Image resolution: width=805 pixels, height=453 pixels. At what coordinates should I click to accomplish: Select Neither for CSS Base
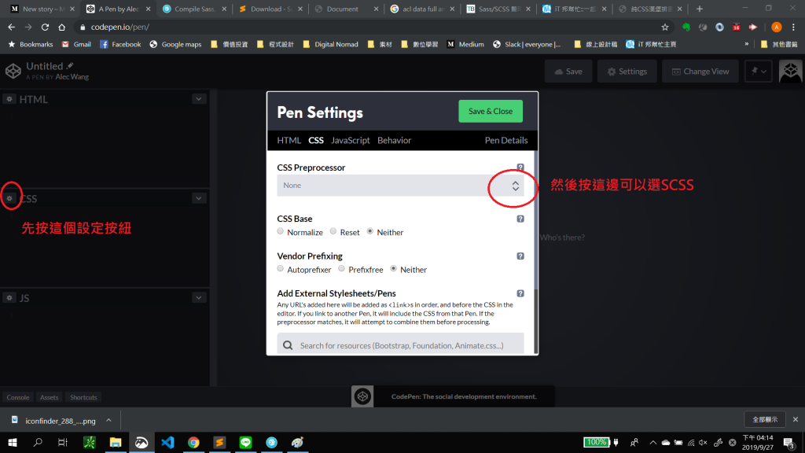(369, 232)
